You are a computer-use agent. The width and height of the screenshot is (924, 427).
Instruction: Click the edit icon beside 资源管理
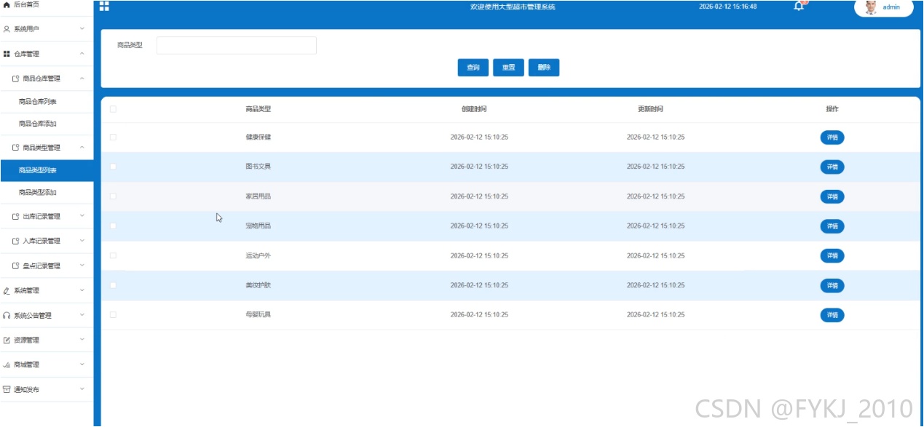(7, 340)
